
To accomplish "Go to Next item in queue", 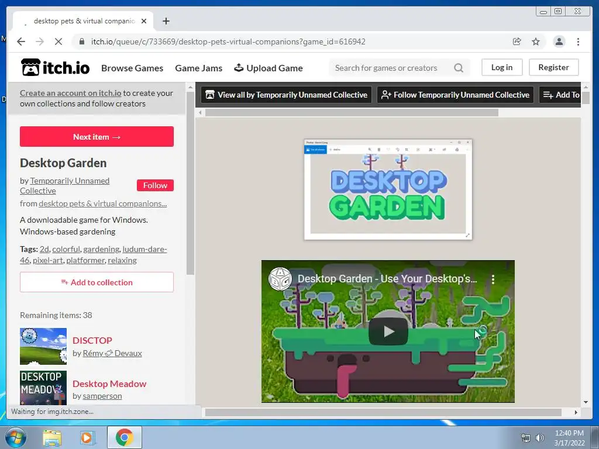I will tap(97, 137).
